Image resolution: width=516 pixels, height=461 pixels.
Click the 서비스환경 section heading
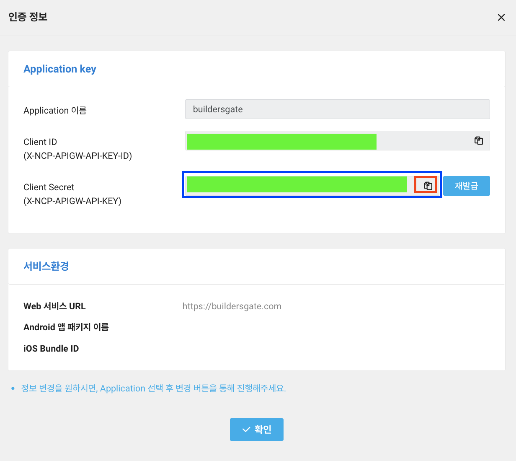coord(46,266)
